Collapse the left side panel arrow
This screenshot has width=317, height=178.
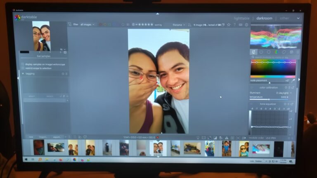coord(18,78)
